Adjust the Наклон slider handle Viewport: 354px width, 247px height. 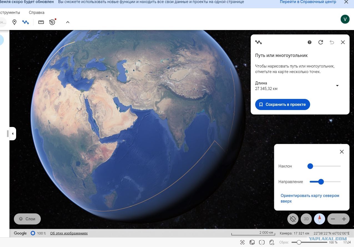[x=310, y=166]
